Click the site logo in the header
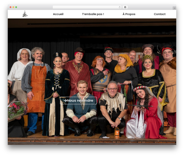 pos(25,14)
